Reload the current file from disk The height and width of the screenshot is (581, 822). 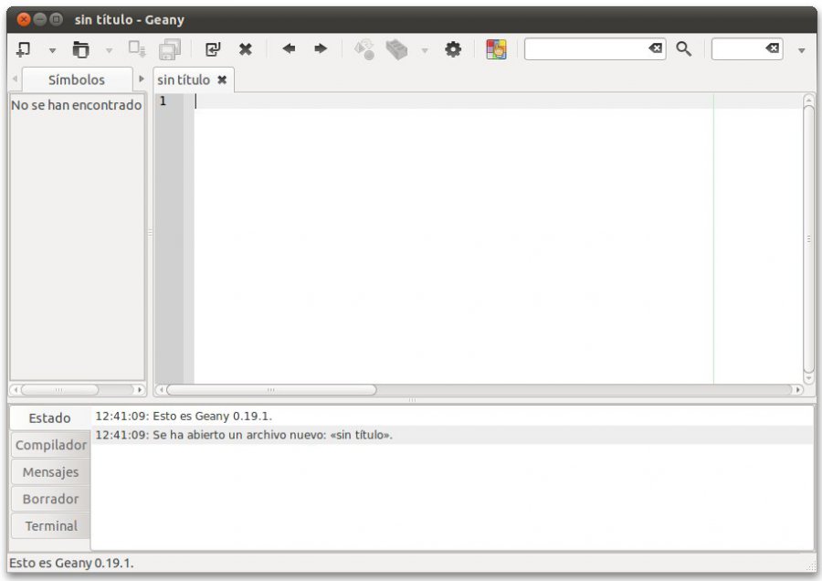(x=213, y=49)
